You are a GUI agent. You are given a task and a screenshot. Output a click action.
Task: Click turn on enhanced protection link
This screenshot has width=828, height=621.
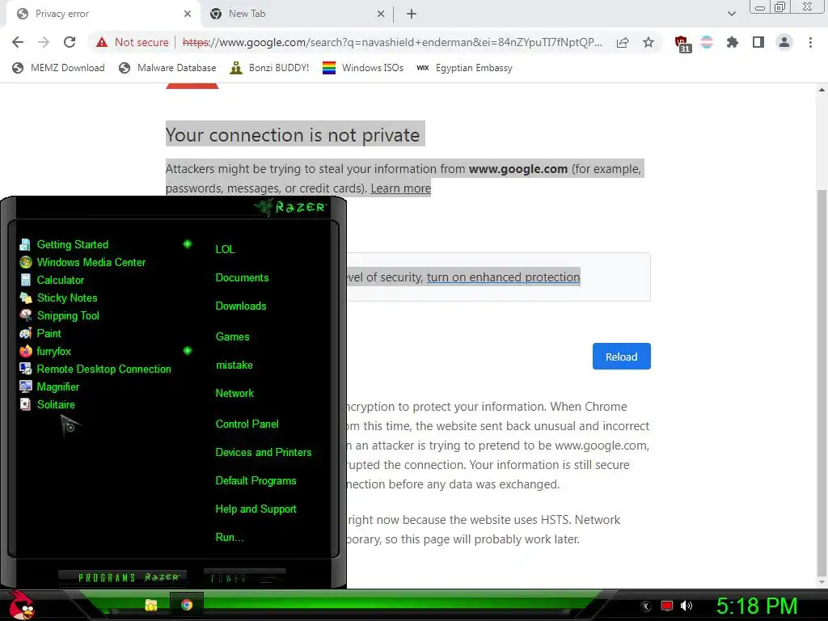pyautogui.click(x=503, y=277)
